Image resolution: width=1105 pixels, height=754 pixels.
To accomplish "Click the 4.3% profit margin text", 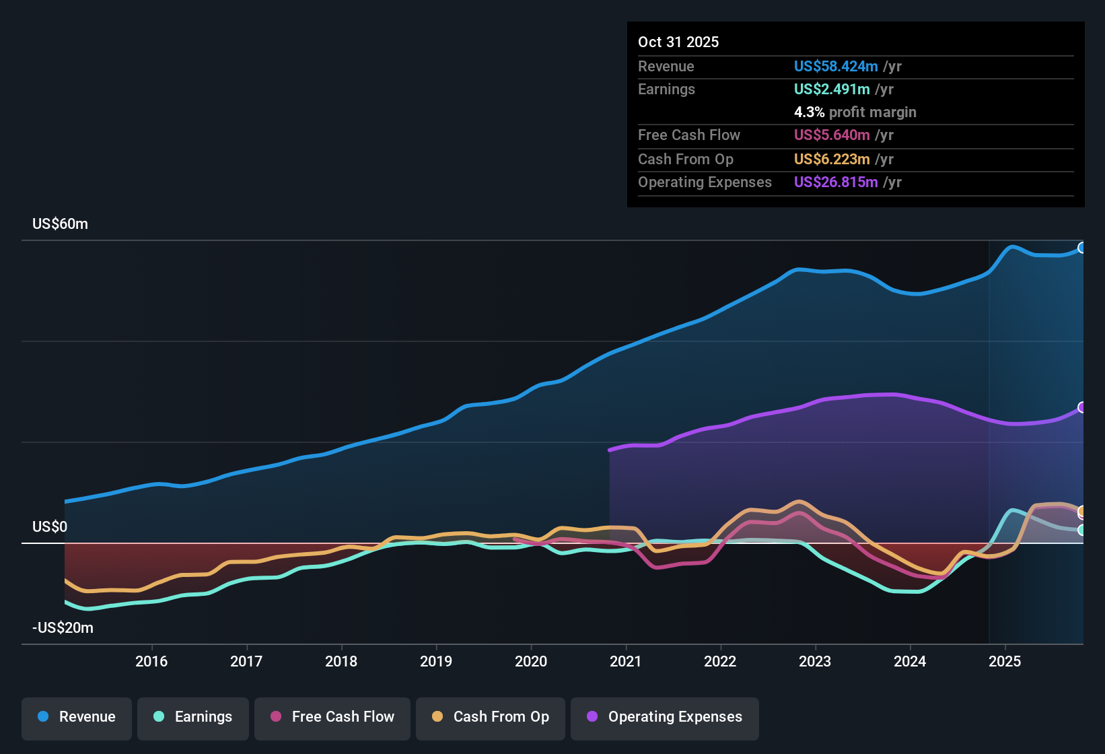I will pyautogui.click(x=855, y=112).
